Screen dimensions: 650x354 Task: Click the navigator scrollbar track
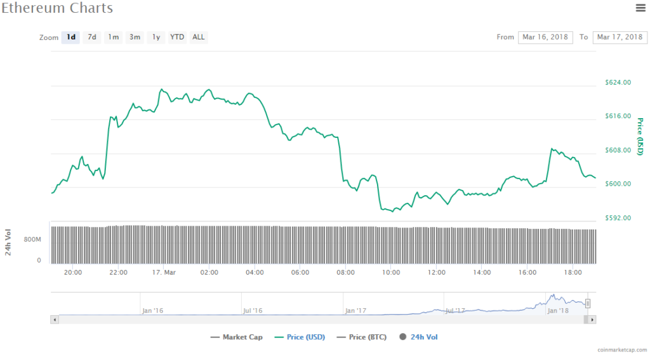click(317, 320)
